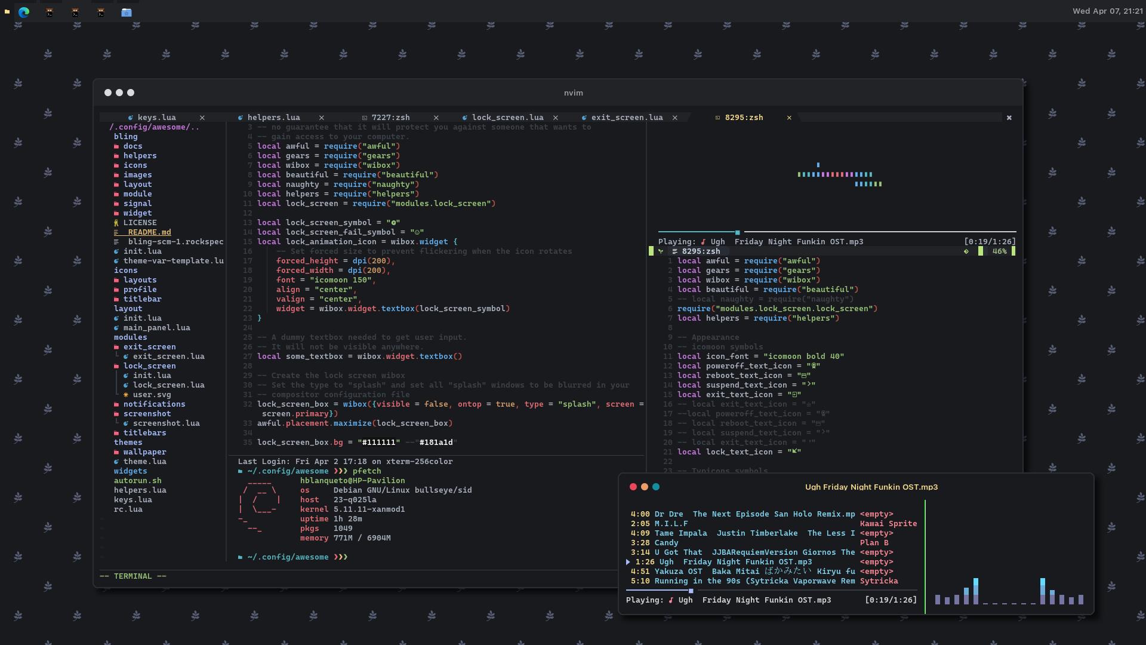The width and height of the screenshot is (1146, 645).
Task: Click the LICENSE file icon in tree
Action: pyautogui.click(x=116, y=223)
